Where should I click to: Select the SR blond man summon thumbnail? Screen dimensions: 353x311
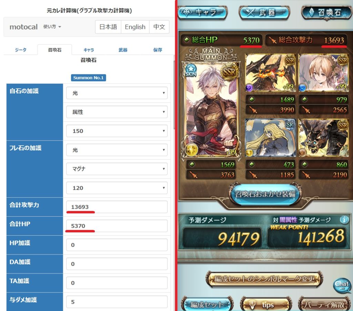[270, 138]
